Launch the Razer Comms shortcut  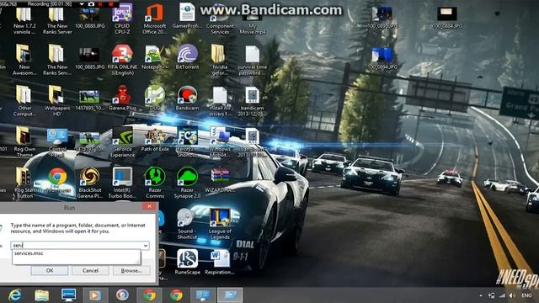pyautogui.click(x=155, y=182)
